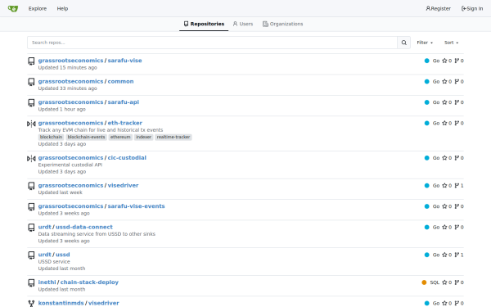The height and width of the screenshot is (307, 491).
Task: Click the Register link
Action: click(x=438, y=8)
